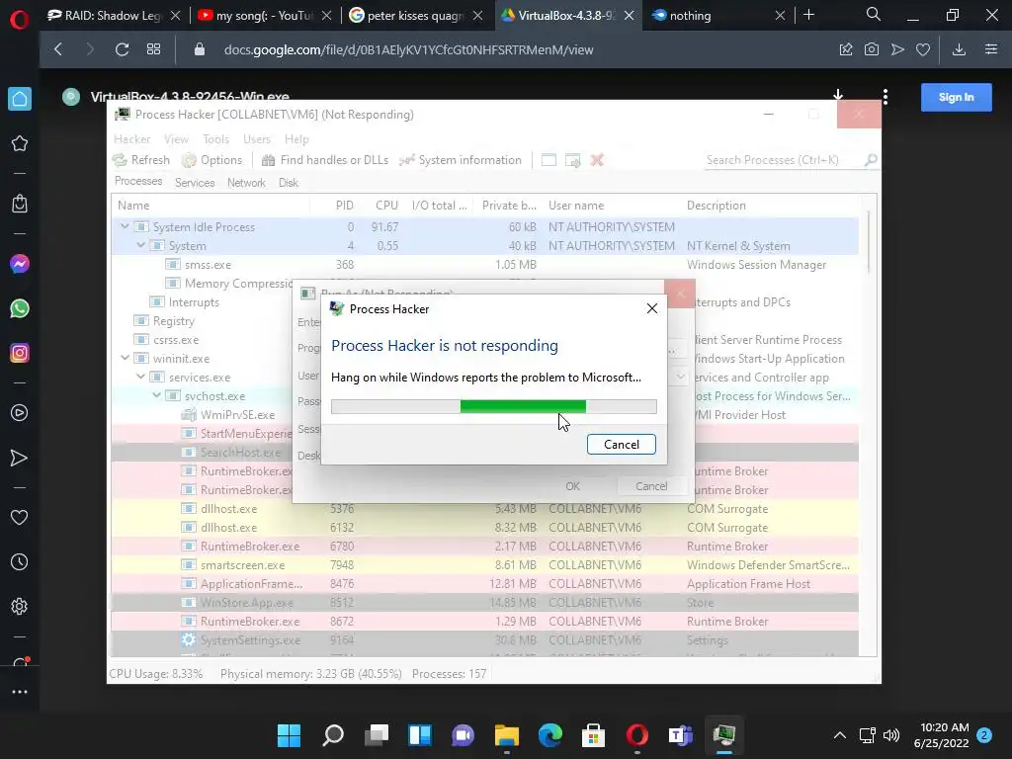Open the heart icon in the sidebar
The image size is (1012, 759).
pyautogui.click(x=20, y=517)
